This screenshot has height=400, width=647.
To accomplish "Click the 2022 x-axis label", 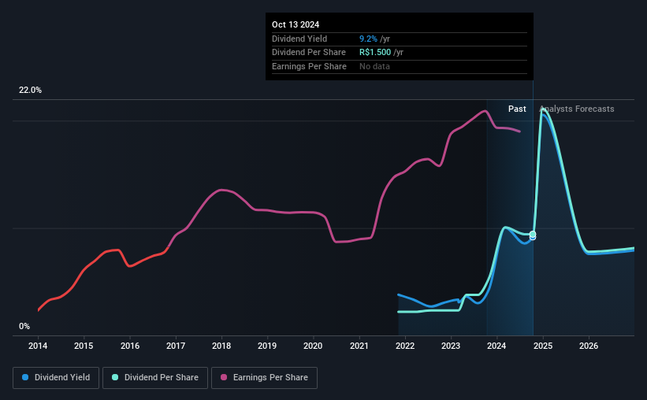I will point(405,346).
